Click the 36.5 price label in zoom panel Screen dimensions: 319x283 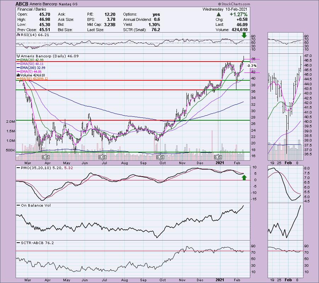click(x=308, y=154)
